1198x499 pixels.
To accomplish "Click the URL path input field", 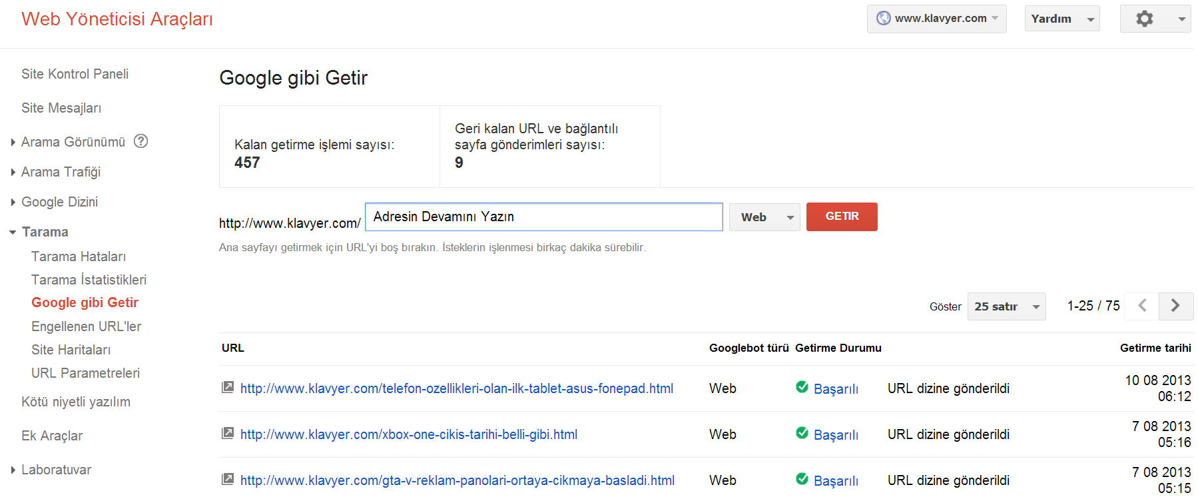I will pos(543,217).
